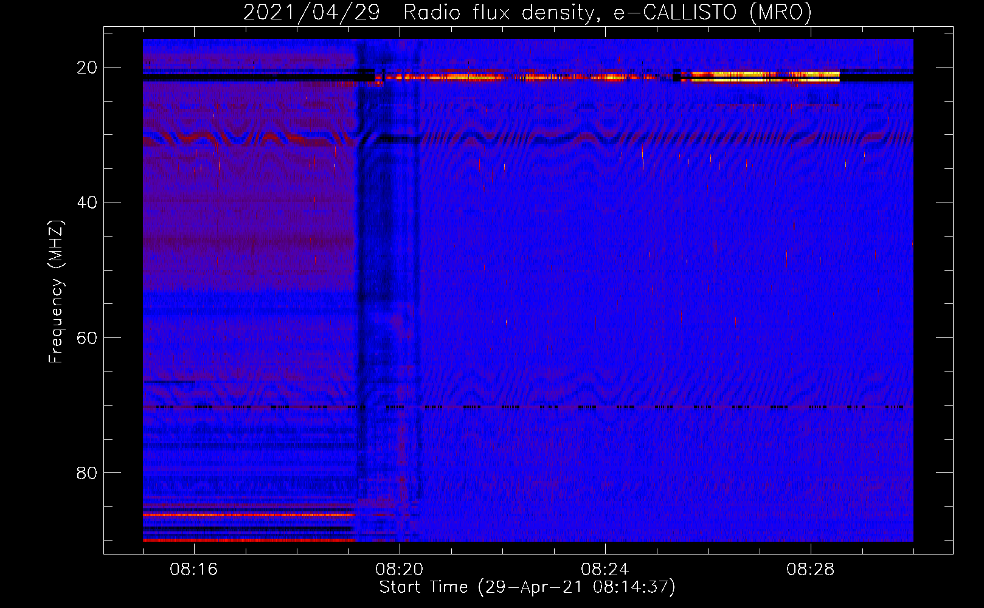Viewport: 984px width, 608px height.
Task: Click the 08:24 time tick label
Action: (x=605, y=570)
